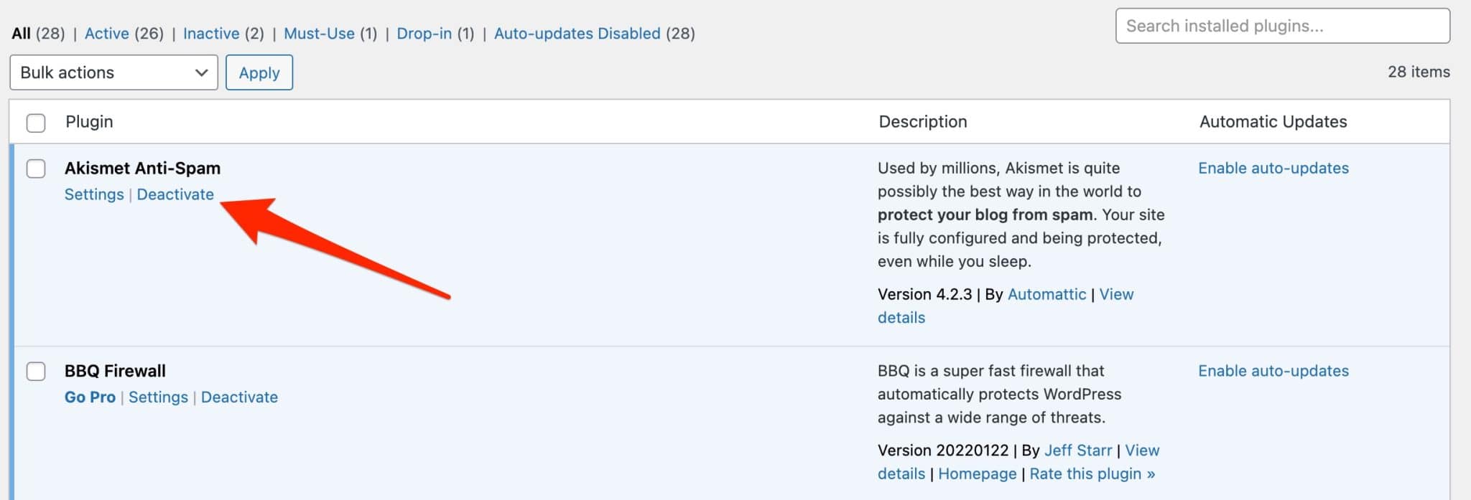Filter by Inactive plugins
Viewport: 1471px width, 500px height.
pos(211,33)
